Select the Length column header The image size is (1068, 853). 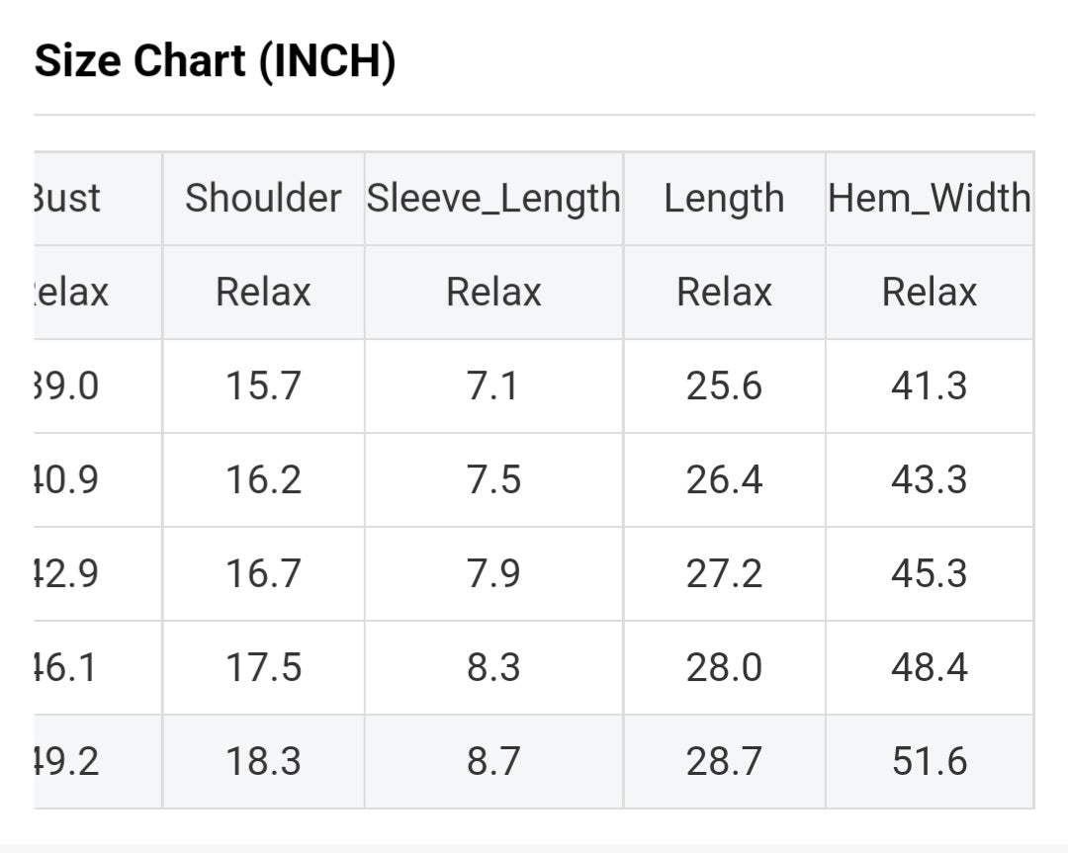pyautogui.click(x=724, y=199)
